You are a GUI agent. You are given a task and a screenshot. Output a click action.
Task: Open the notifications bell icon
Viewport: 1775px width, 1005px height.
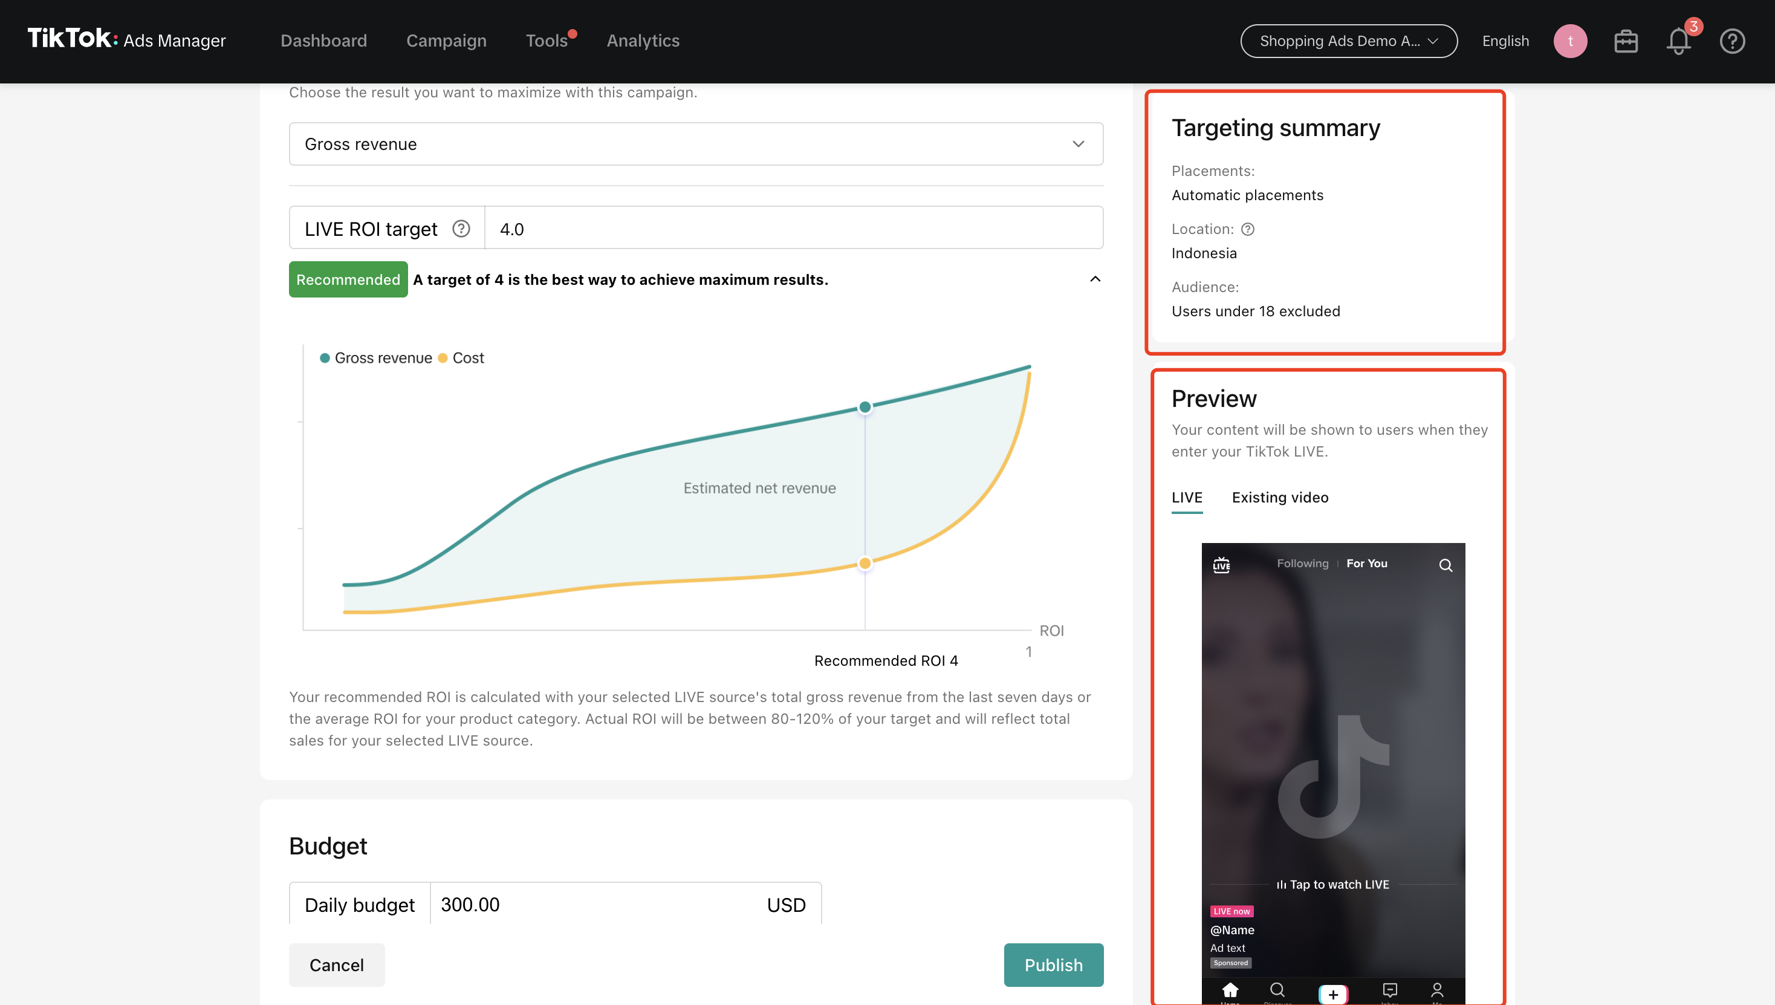[1678, 41]
